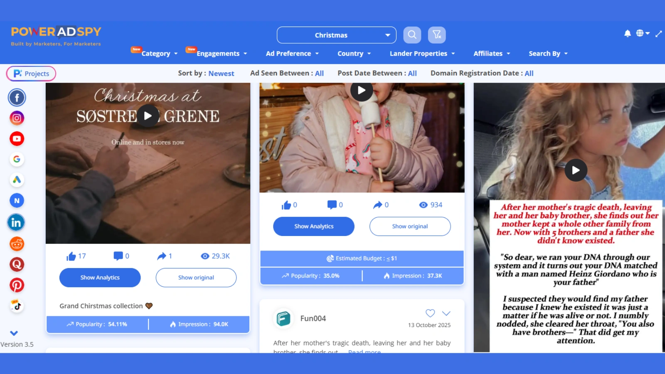Click Show original under the marshmallow ad
Image resolution: width=665 pixels, height=374 pixels.
point(410,226)
